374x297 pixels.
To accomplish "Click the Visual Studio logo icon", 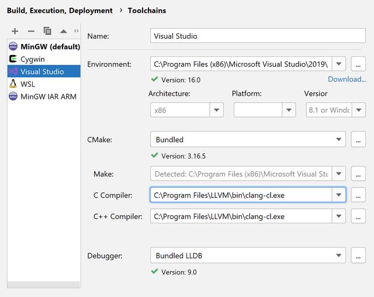I will 13,71.
